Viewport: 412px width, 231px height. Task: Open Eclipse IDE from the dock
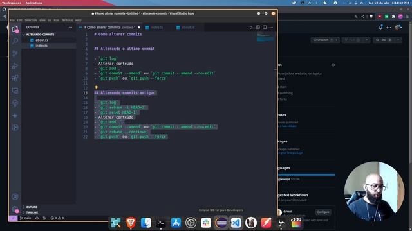[x=221, y=223]
